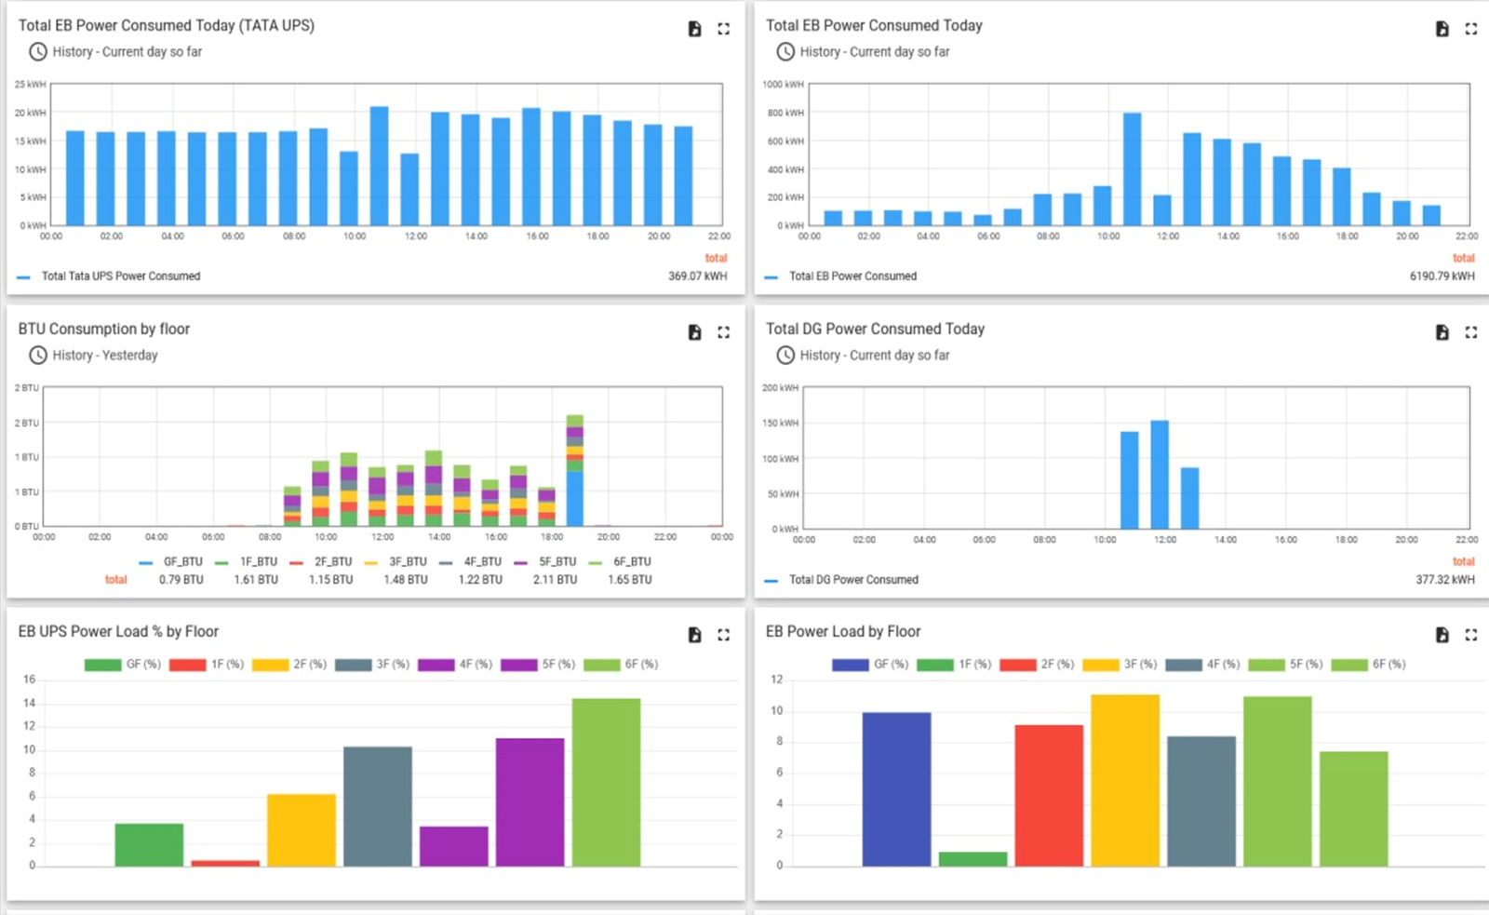Click Total Tata UPS Power Consumed legend label
Image resolution: width=1489 pixels, height=915 pixels.
tap(121, 276)
